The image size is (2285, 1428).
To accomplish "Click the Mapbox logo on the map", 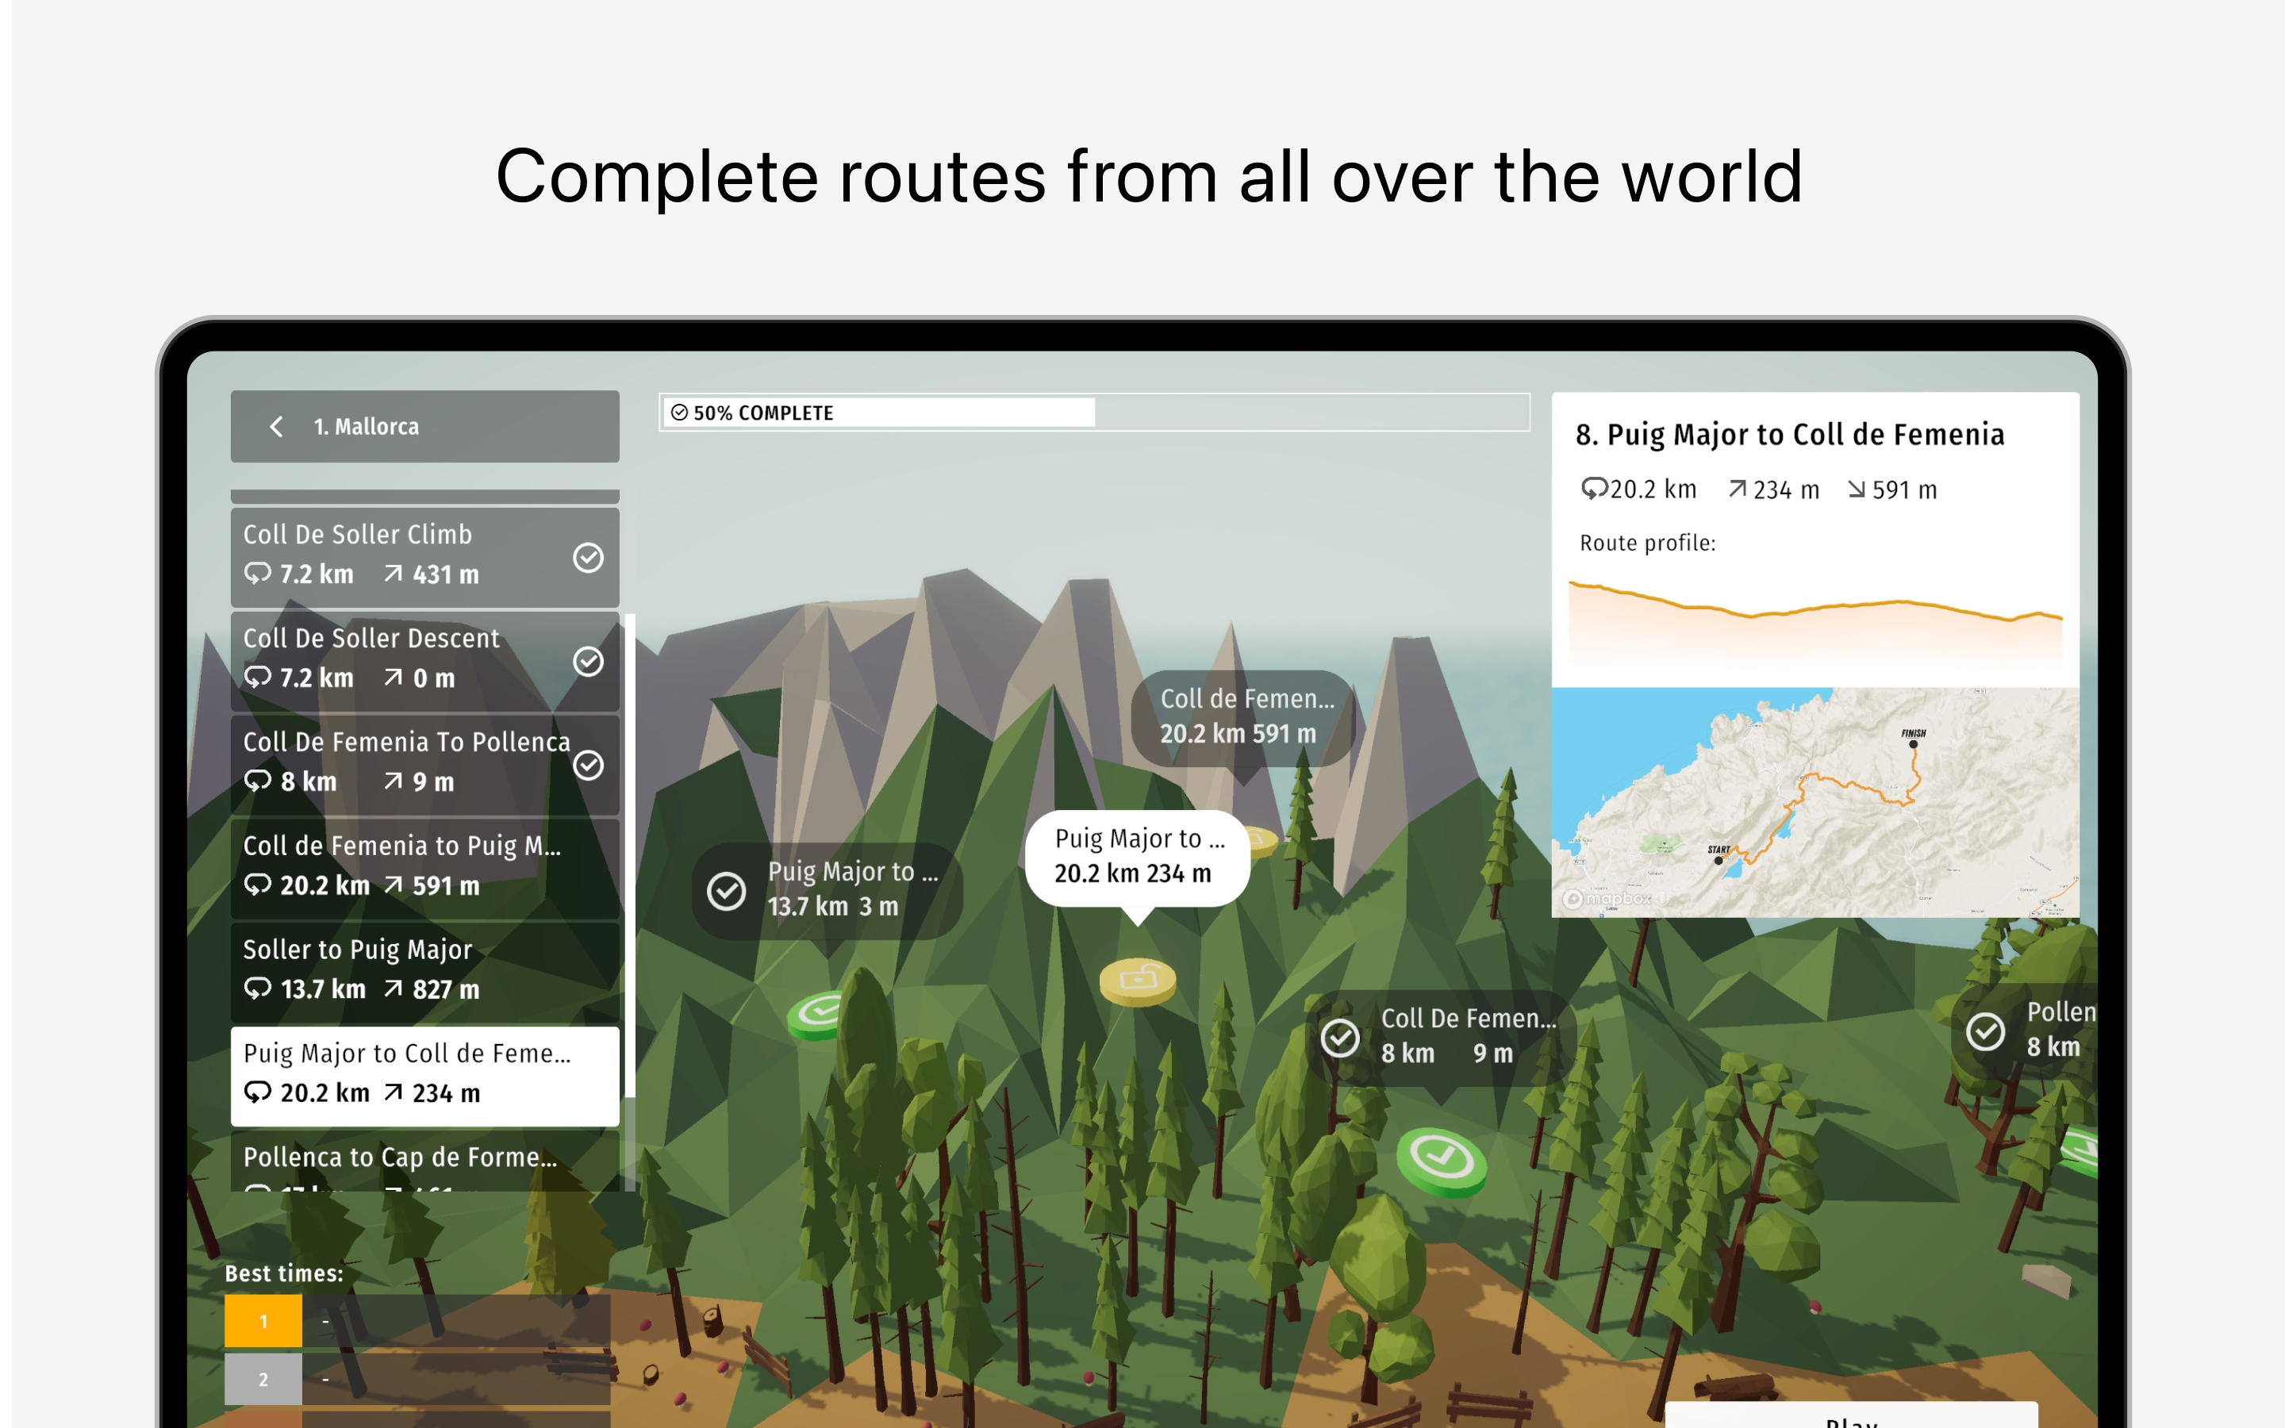I will [x=1607, y=898].
